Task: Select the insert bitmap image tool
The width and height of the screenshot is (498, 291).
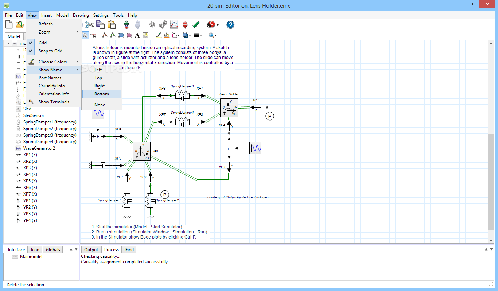Action: click(x=145, y=35)
